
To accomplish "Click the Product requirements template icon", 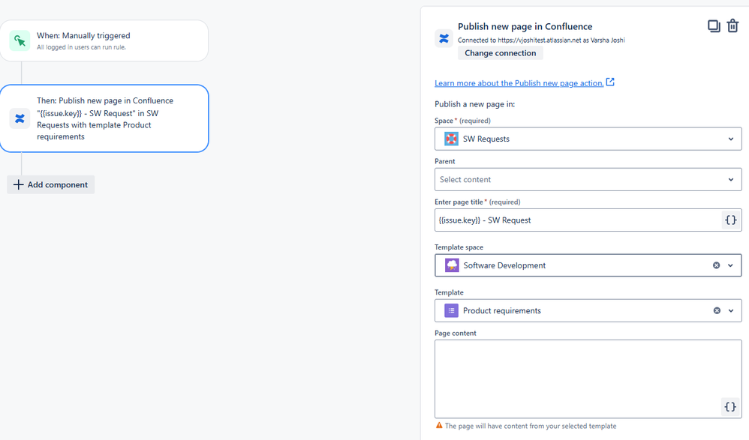I will click(451, 310).
